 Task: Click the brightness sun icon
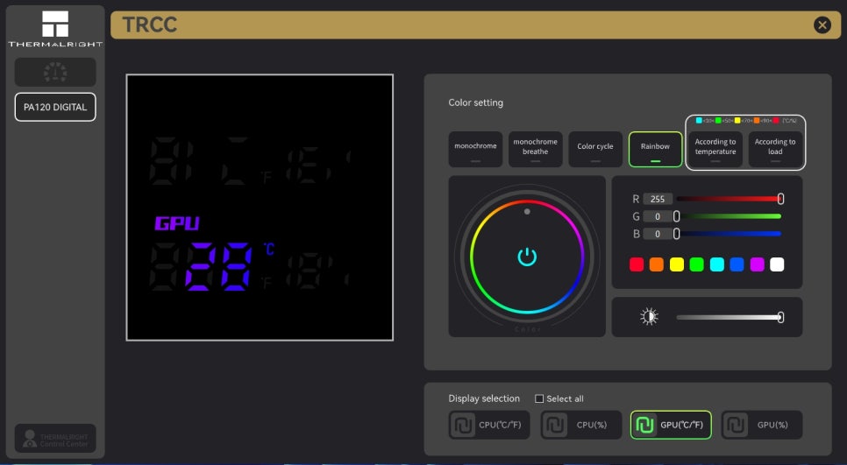649,317
